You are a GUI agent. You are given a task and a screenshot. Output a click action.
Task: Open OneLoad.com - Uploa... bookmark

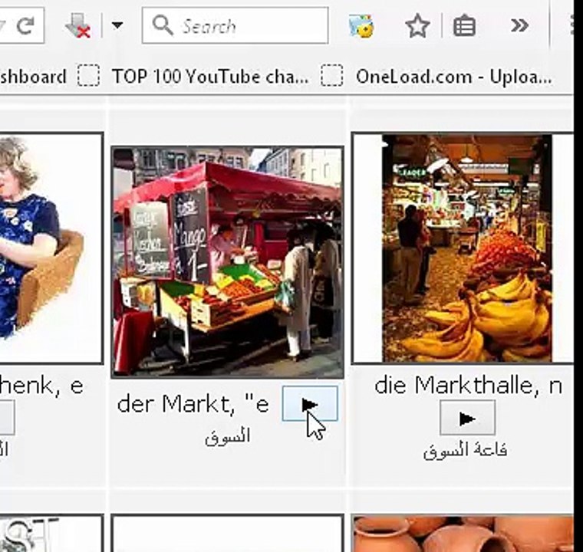point(453,77)
